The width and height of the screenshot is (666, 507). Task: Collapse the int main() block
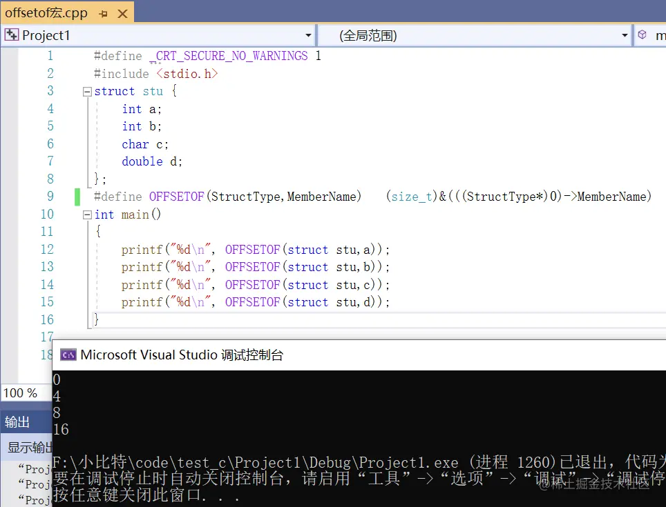tap(87, 215)
